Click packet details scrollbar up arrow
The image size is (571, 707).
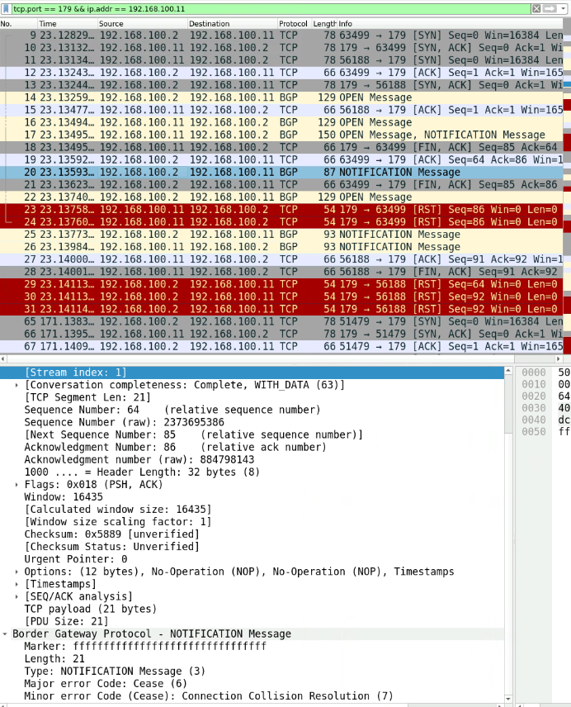click(508, 371)
